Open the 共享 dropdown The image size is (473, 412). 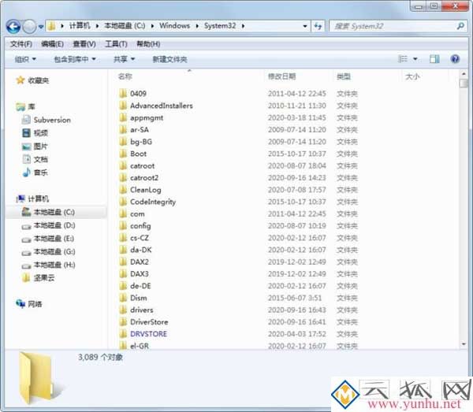tap(124, 59)
